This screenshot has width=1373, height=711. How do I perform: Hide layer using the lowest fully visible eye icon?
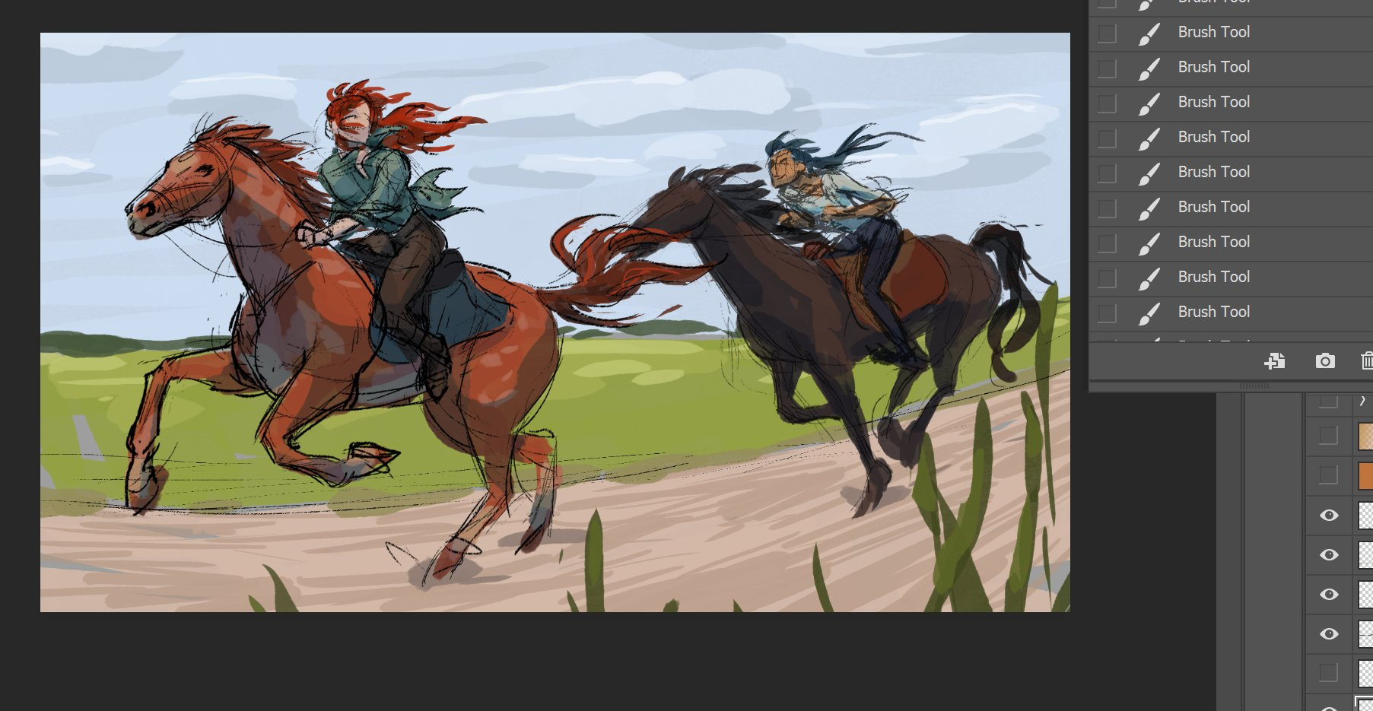point(1329,634)
